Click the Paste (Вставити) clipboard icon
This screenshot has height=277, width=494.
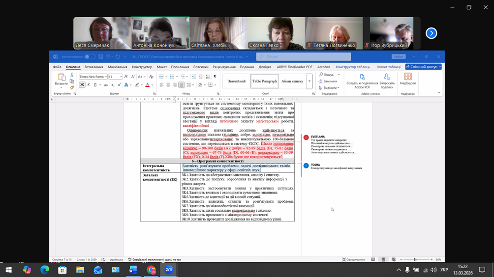[62, 78]
